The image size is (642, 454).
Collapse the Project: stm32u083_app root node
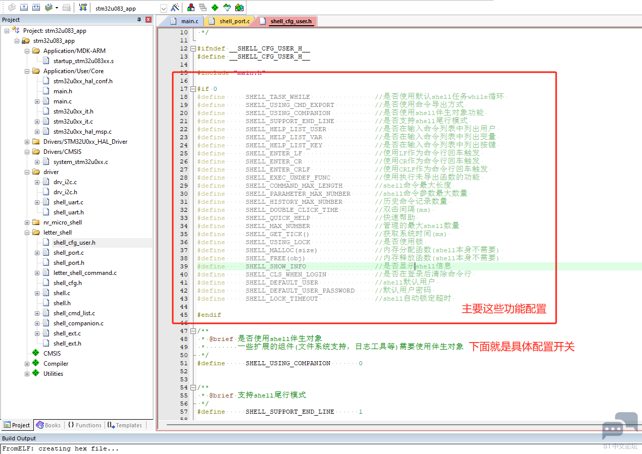coord(7,31)
